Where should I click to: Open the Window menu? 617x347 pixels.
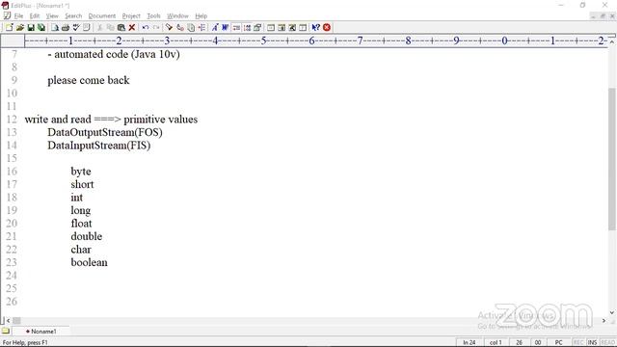click(x=177, y=15)
